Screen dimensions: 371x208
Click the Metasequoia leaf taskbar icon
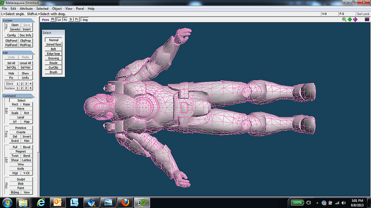[x=142, y=202]
